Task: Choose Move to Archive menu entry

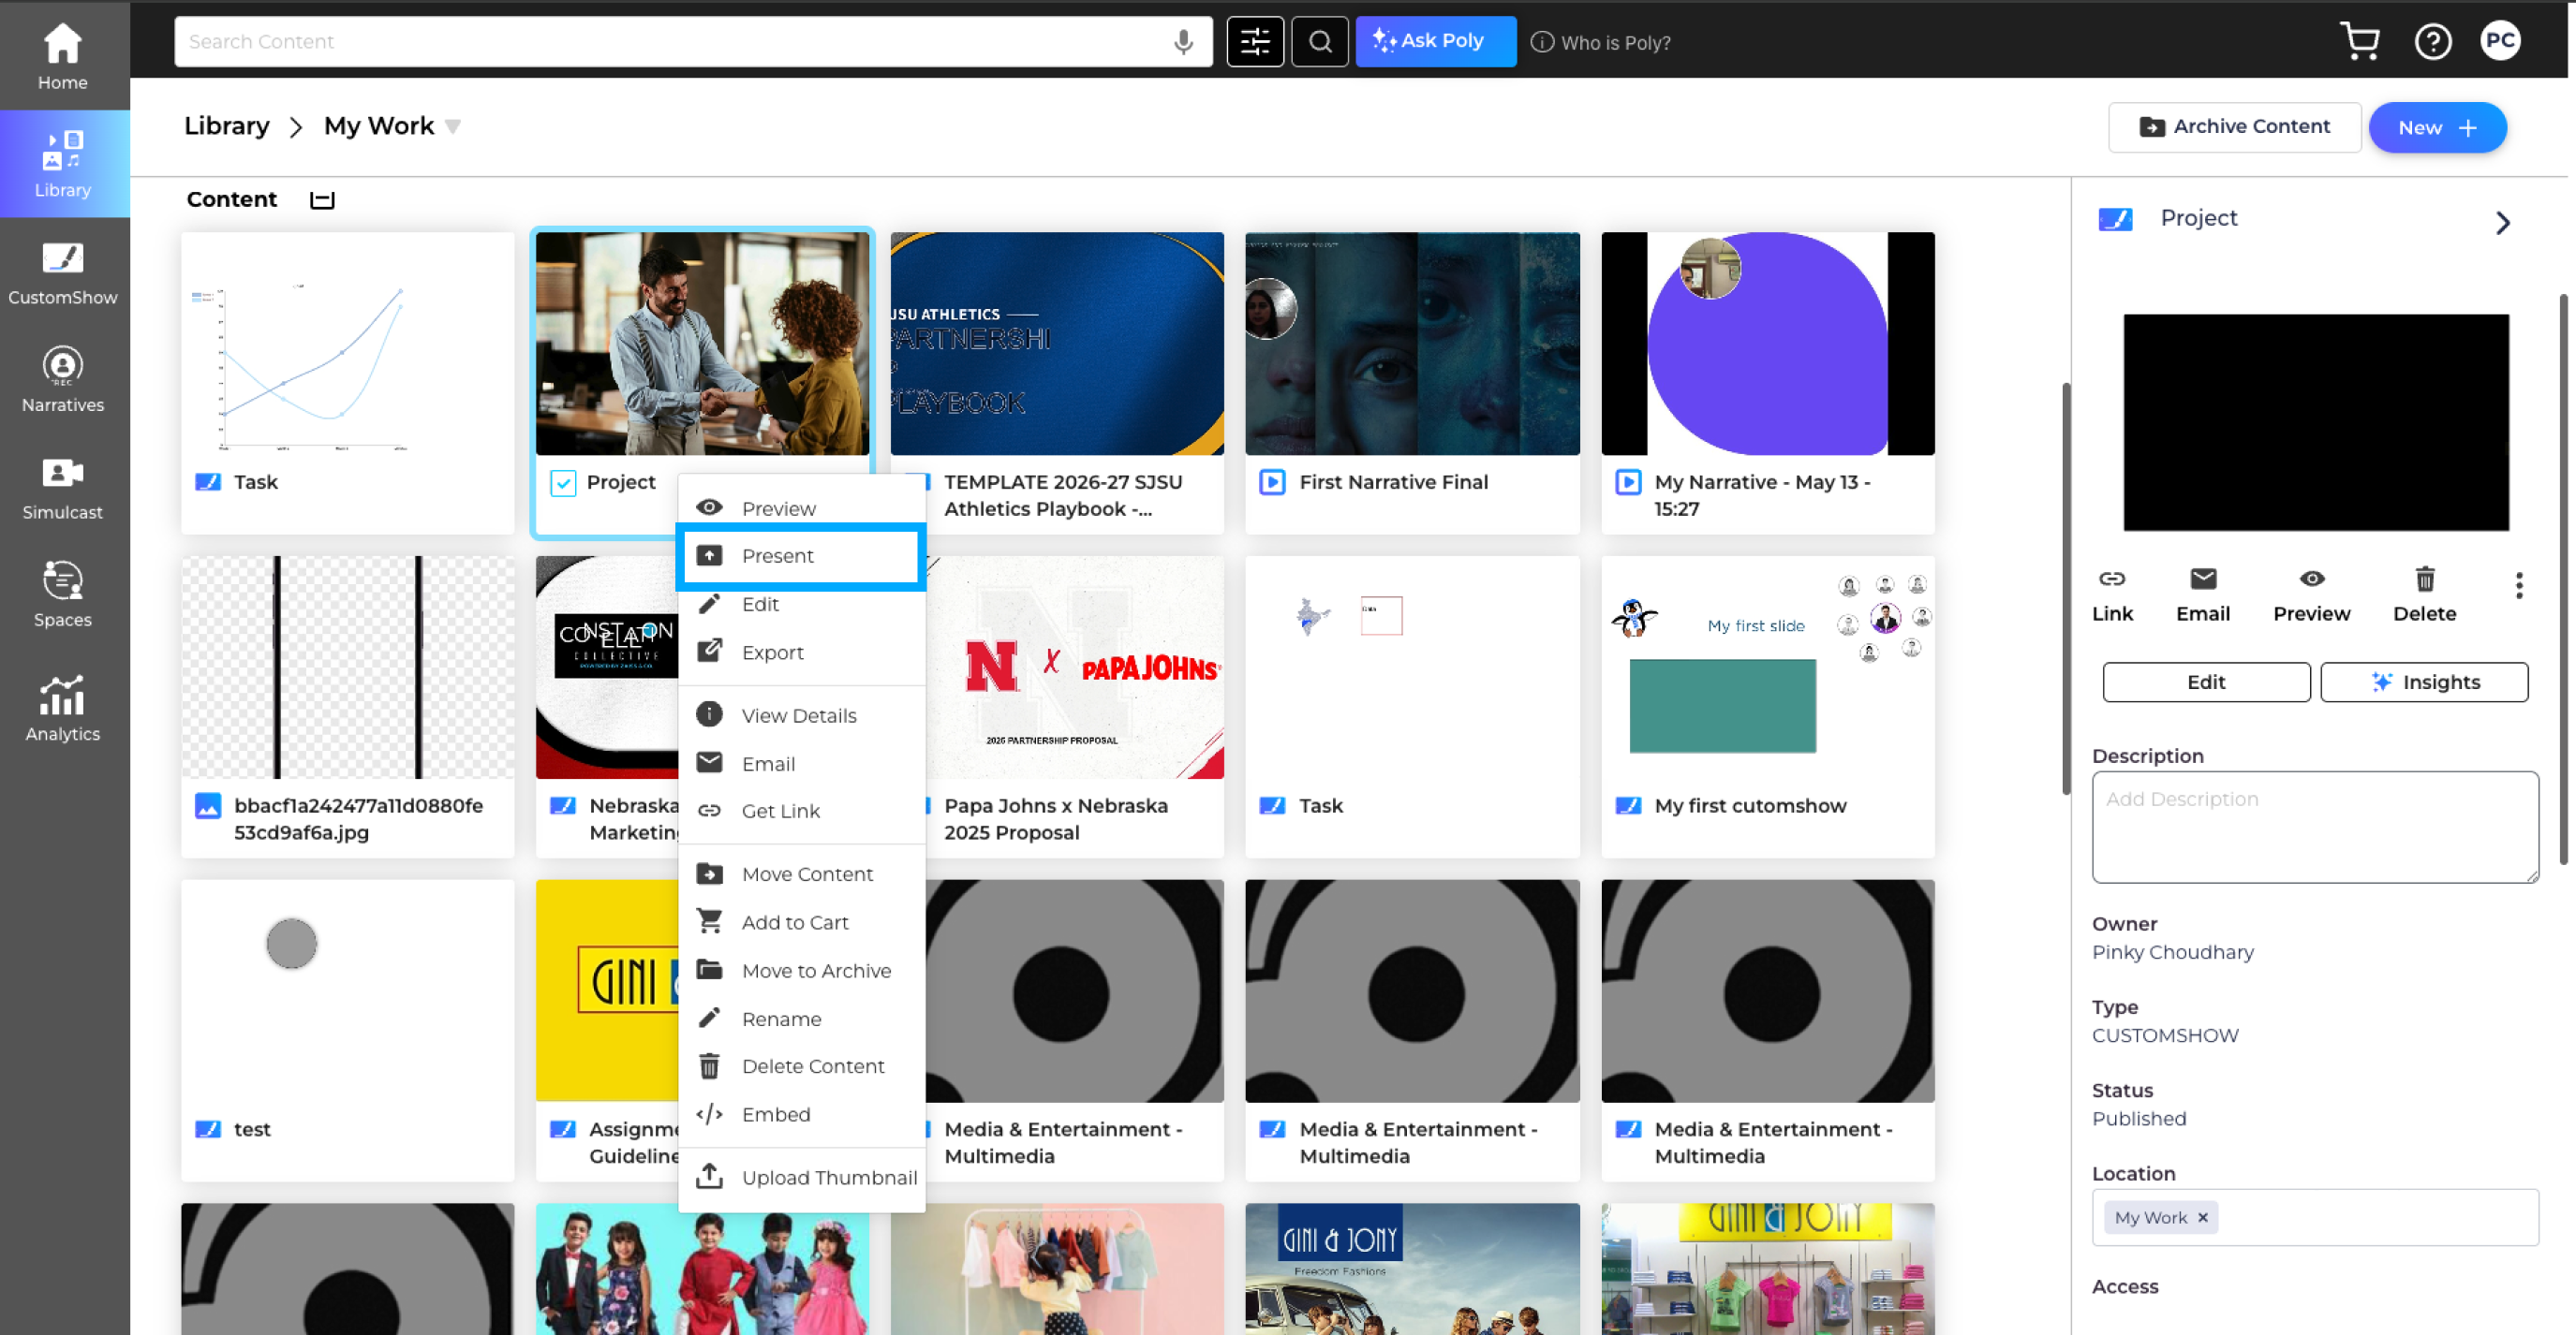Action: 800,969
